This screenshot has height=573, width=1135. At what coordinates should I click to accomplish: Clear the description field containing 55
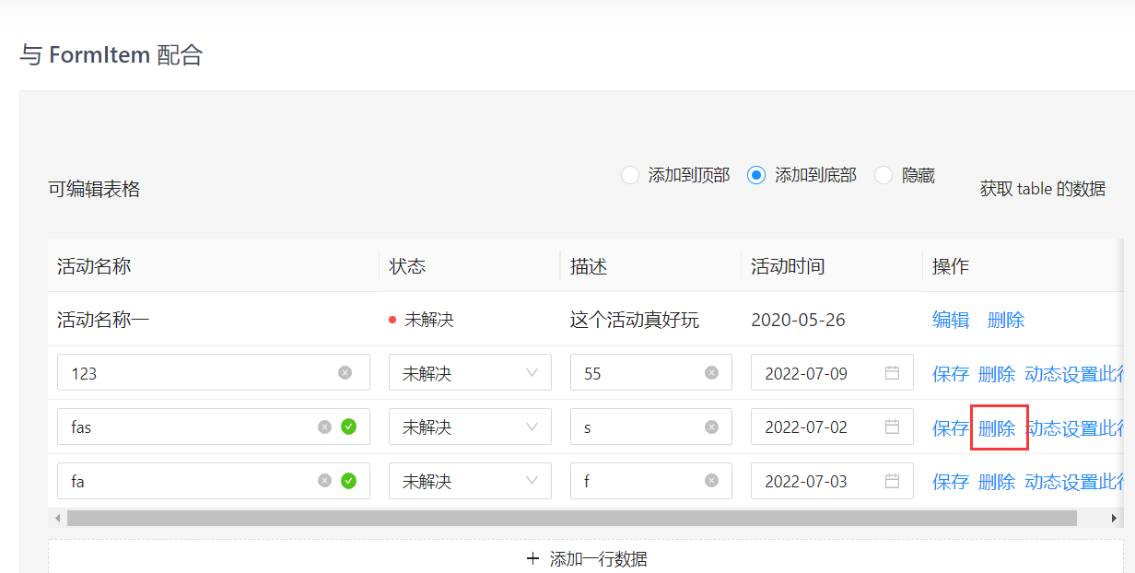pos(711,373)
